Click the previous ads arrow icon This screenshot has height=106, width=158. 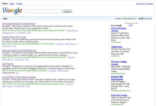130,25
